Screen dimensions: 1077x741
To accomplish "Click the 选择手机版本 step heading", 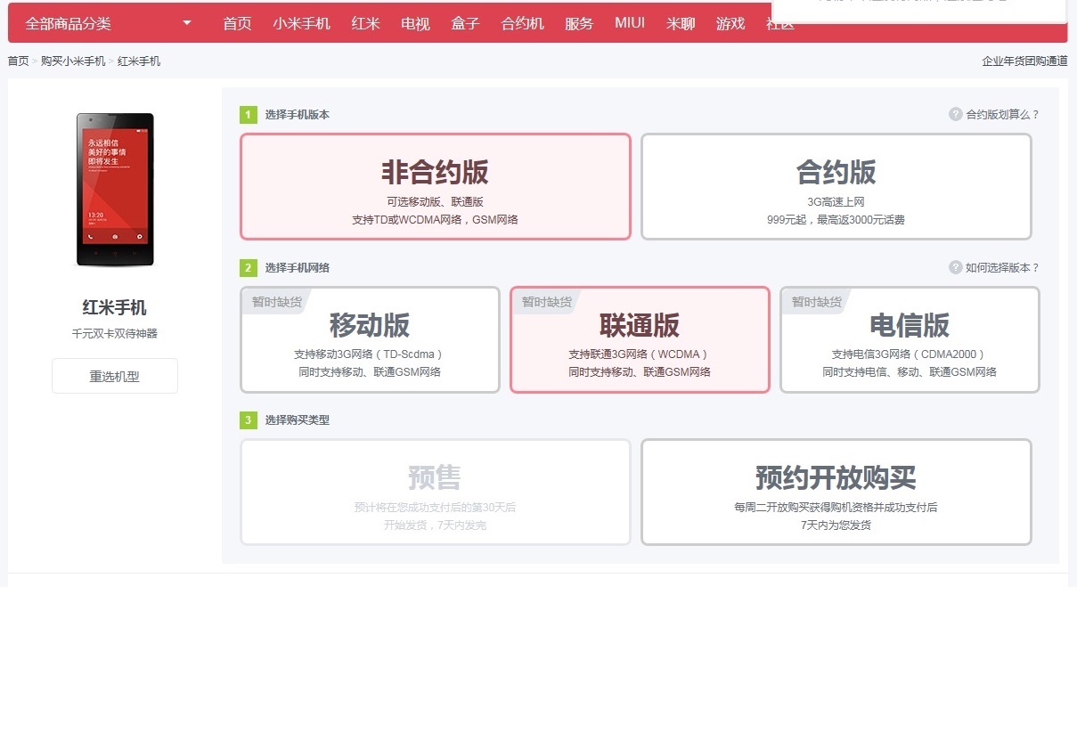I will (297, 115).
